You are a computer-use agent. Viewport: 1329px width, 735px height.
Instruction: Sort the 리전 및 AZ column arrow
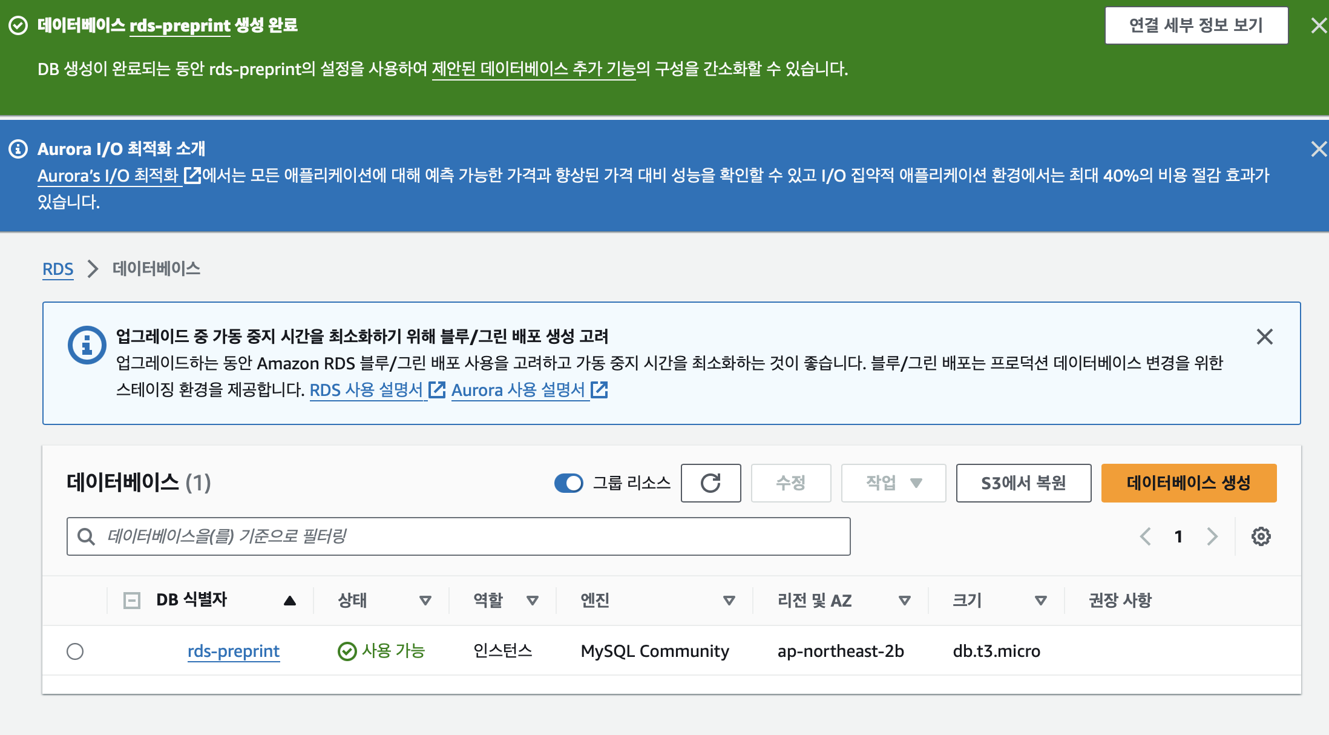click(905, 601)
